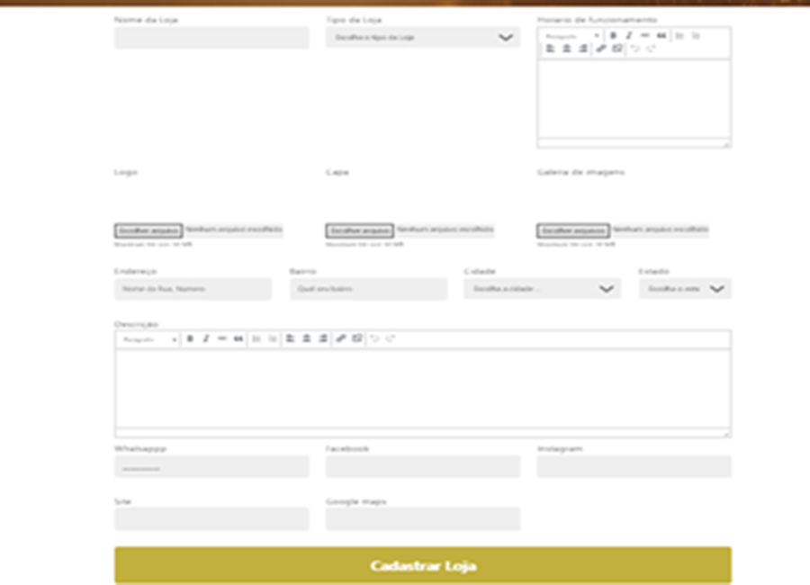This screenshot has height=585, width=810.
Task: Open the Estado dropdown
Action: pyautogui.click(x=685, y=289)
